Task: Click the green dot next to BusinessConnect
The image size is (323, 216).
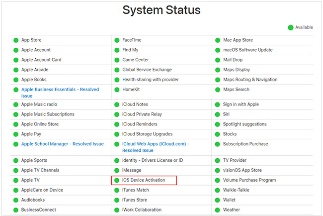Action: [16, 210]
